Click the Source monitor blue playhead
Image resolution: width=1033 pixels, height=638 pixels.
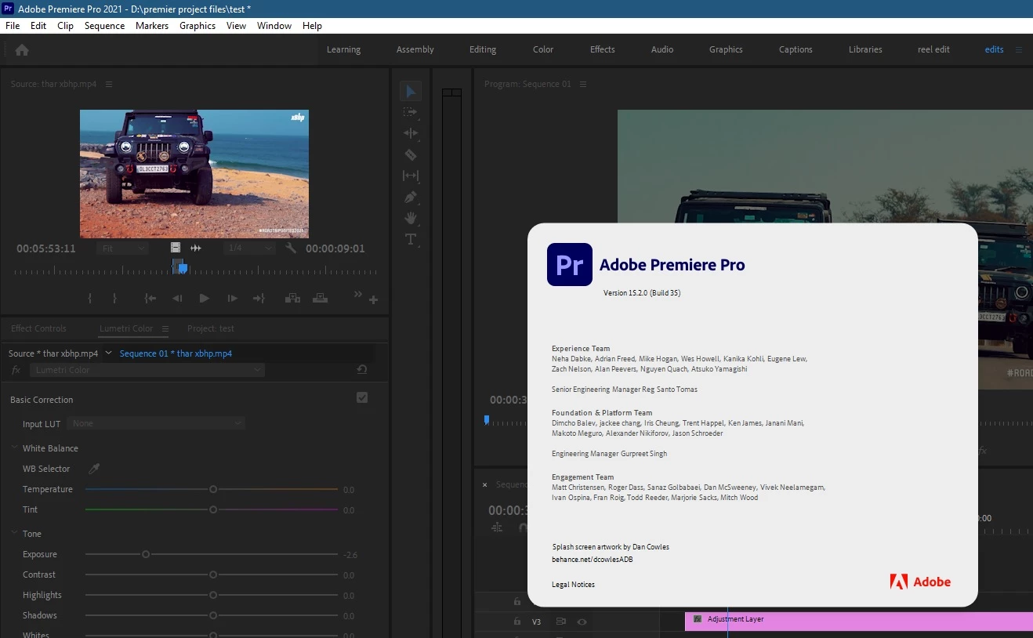coord(183,268)
